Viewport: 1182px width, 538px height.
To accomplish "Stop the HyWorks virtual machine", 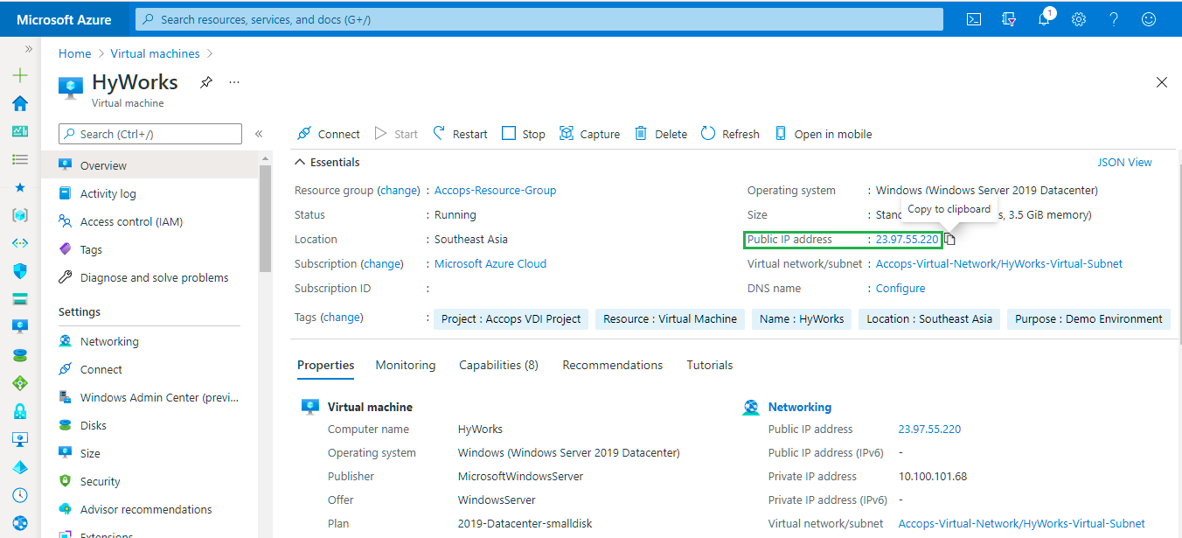I will point(524,134).
